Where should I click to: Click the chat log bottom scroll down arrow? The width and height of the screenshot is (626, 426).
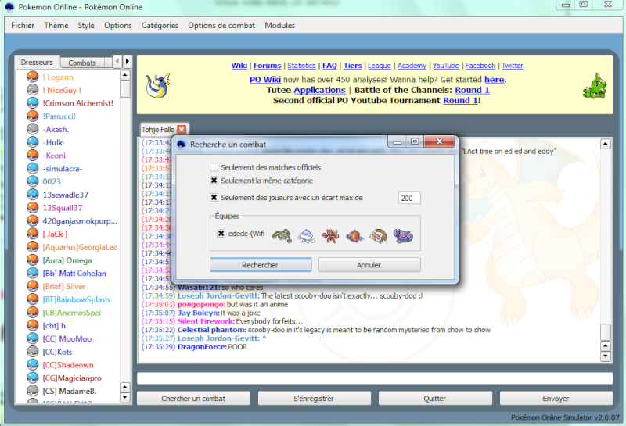[x=606, y=356]
